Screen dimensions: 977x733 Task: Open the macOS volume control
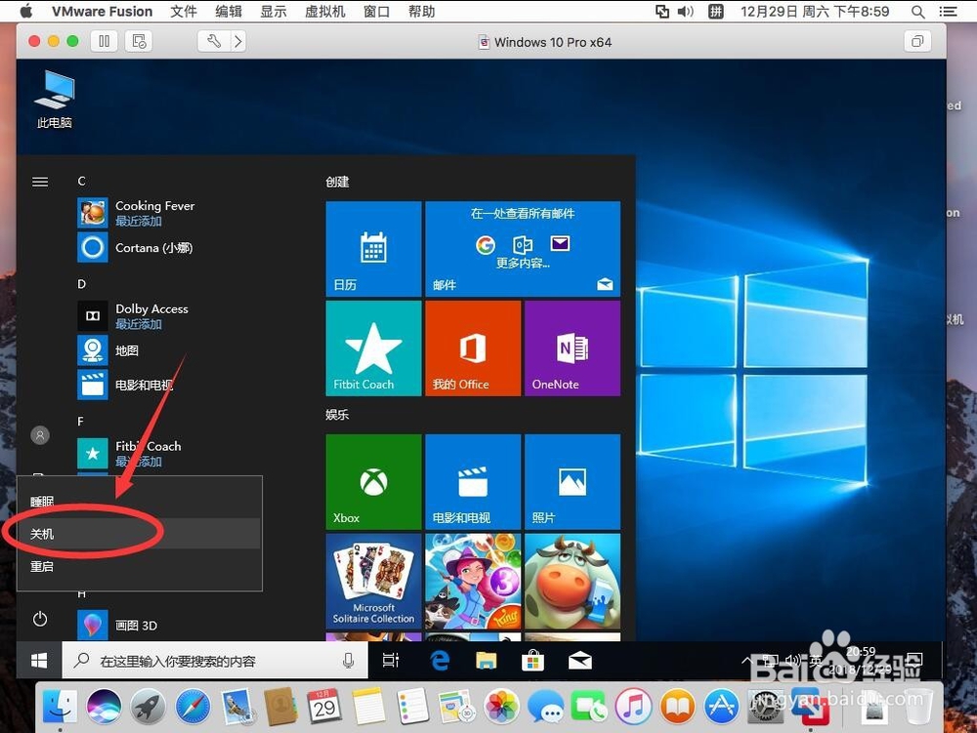686,11
